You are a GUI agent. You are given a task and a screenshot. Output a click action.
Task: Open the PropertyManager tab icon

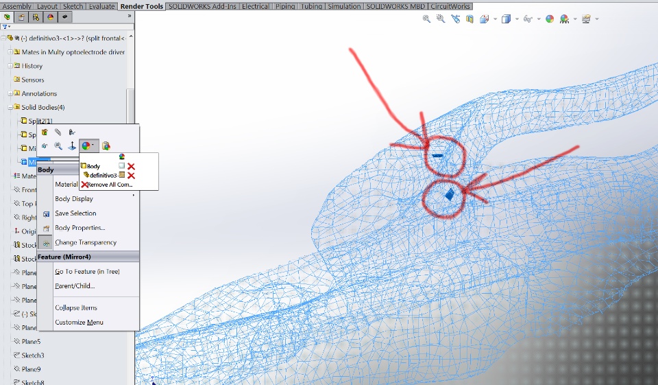point(21,17)
